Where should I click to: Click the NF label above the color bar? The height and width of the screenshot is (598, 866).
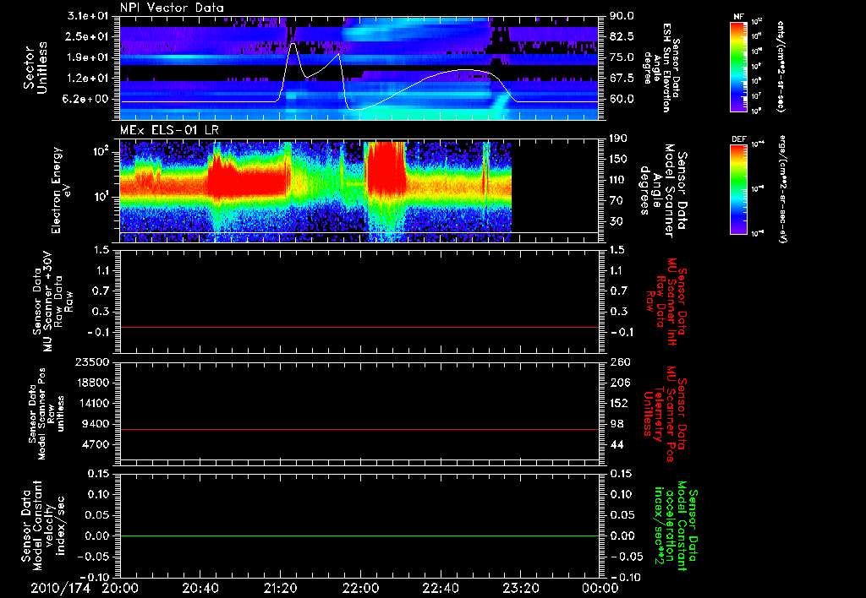tap(738, 17)
